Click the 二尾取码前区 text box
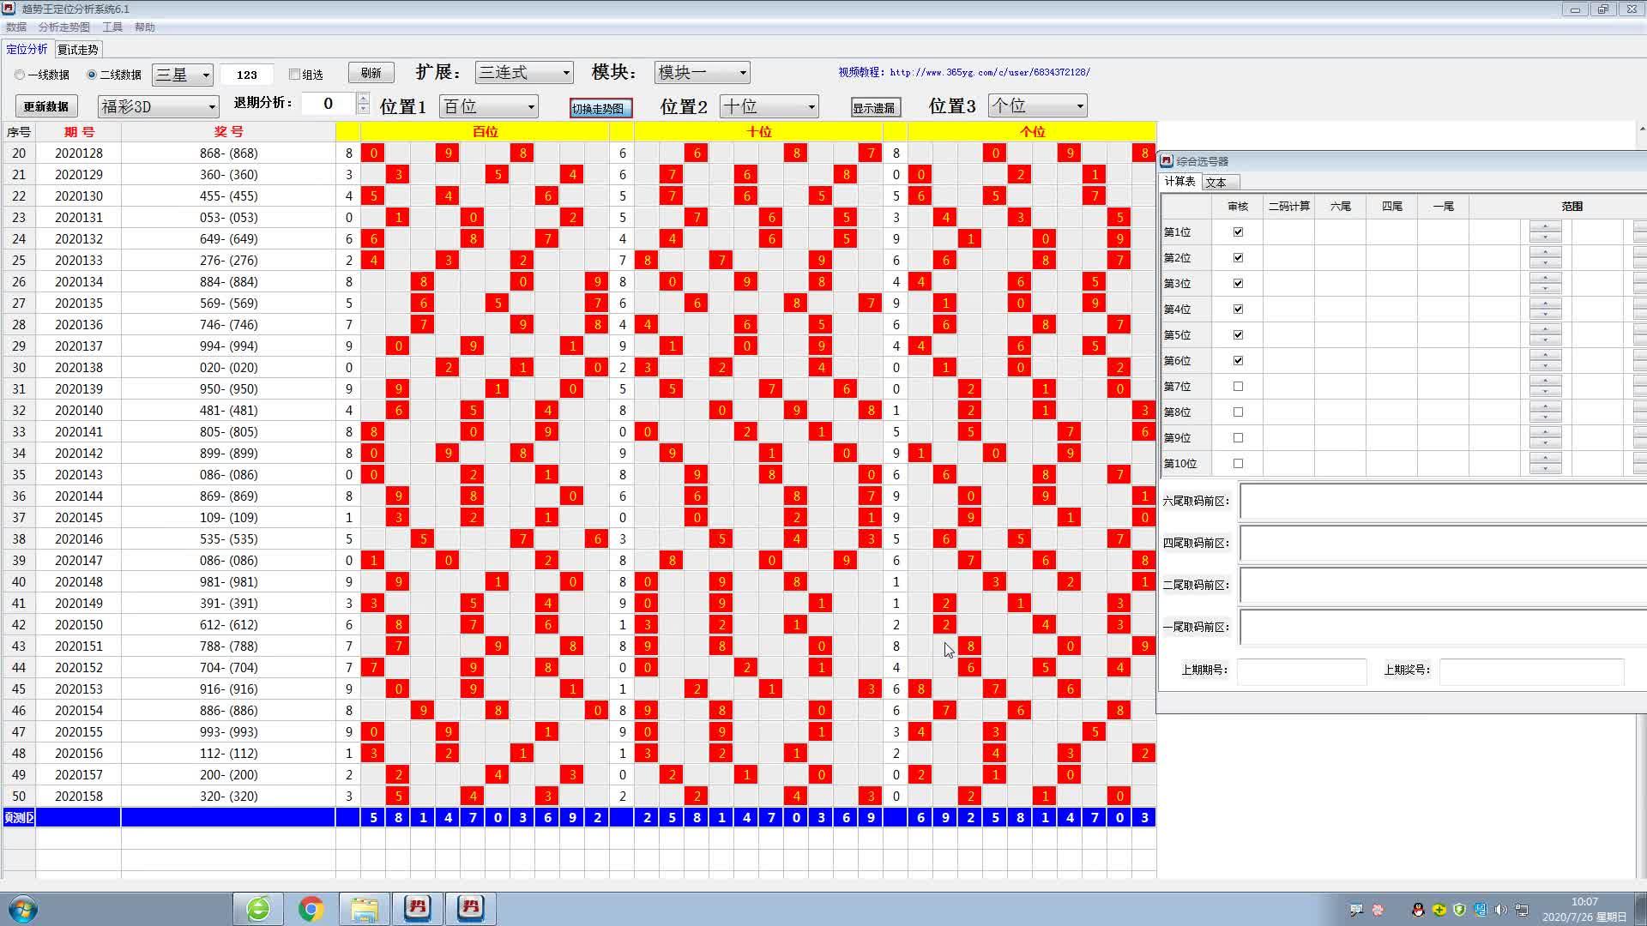 [1443, 586]
